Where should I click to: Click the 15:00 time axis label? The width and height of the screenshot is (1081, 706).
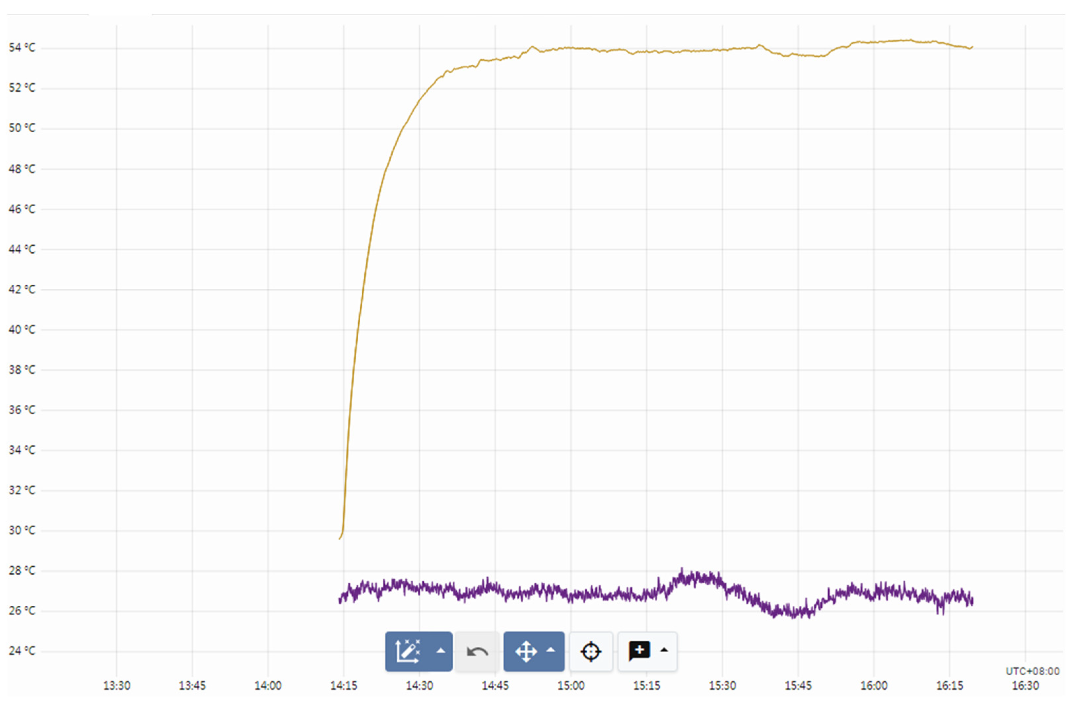pyautogui.click(x=571, y=686)
